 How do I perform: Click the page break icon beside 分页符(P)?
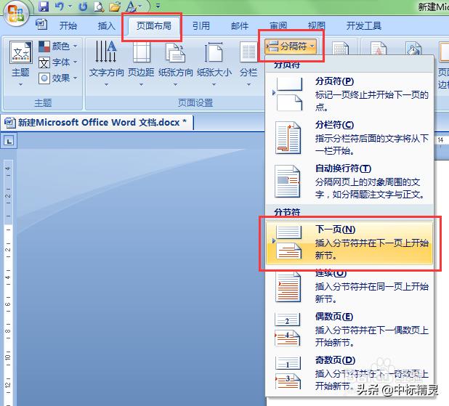[289, 94]
